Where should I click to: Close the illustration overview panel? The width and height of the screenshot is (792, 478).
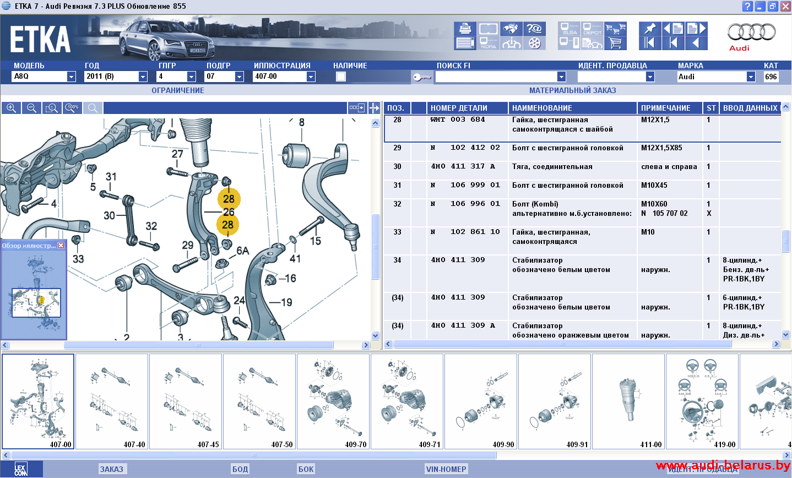tap(61, 246)
